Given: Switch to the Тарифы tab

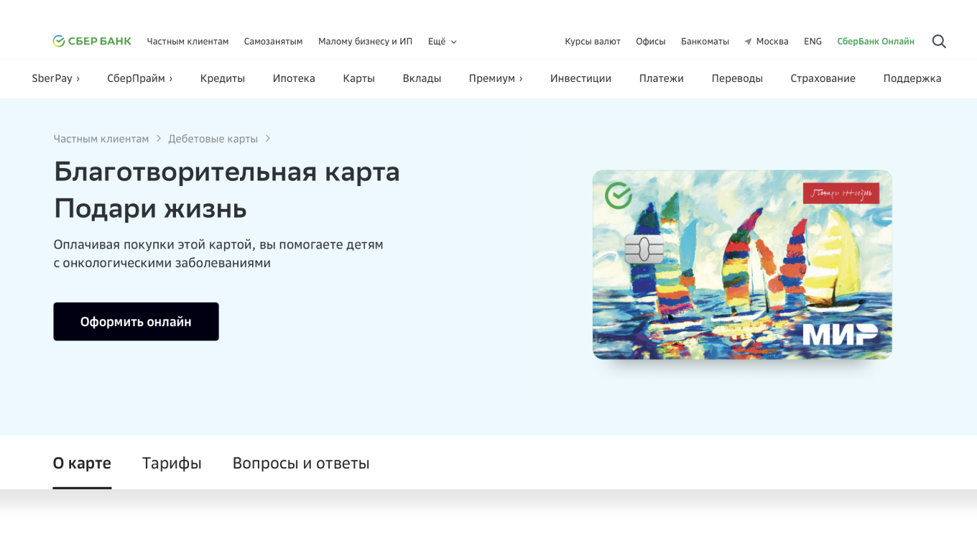Looking at the screenshot, I should pyautogui.click(x=172, y=463).
